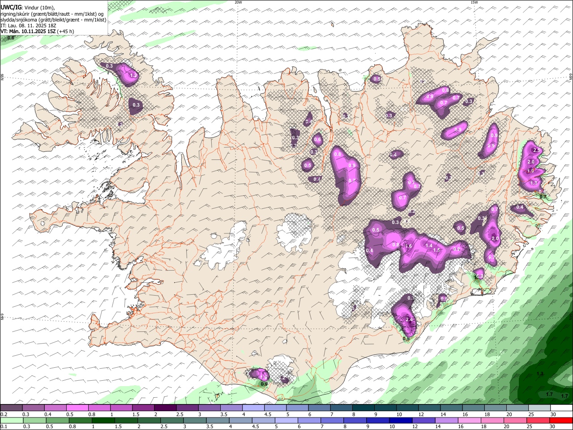Click the '1.9' snowfall value on the east coast
This screenshot has height=430, width=573.
click(x=531, y=171)
